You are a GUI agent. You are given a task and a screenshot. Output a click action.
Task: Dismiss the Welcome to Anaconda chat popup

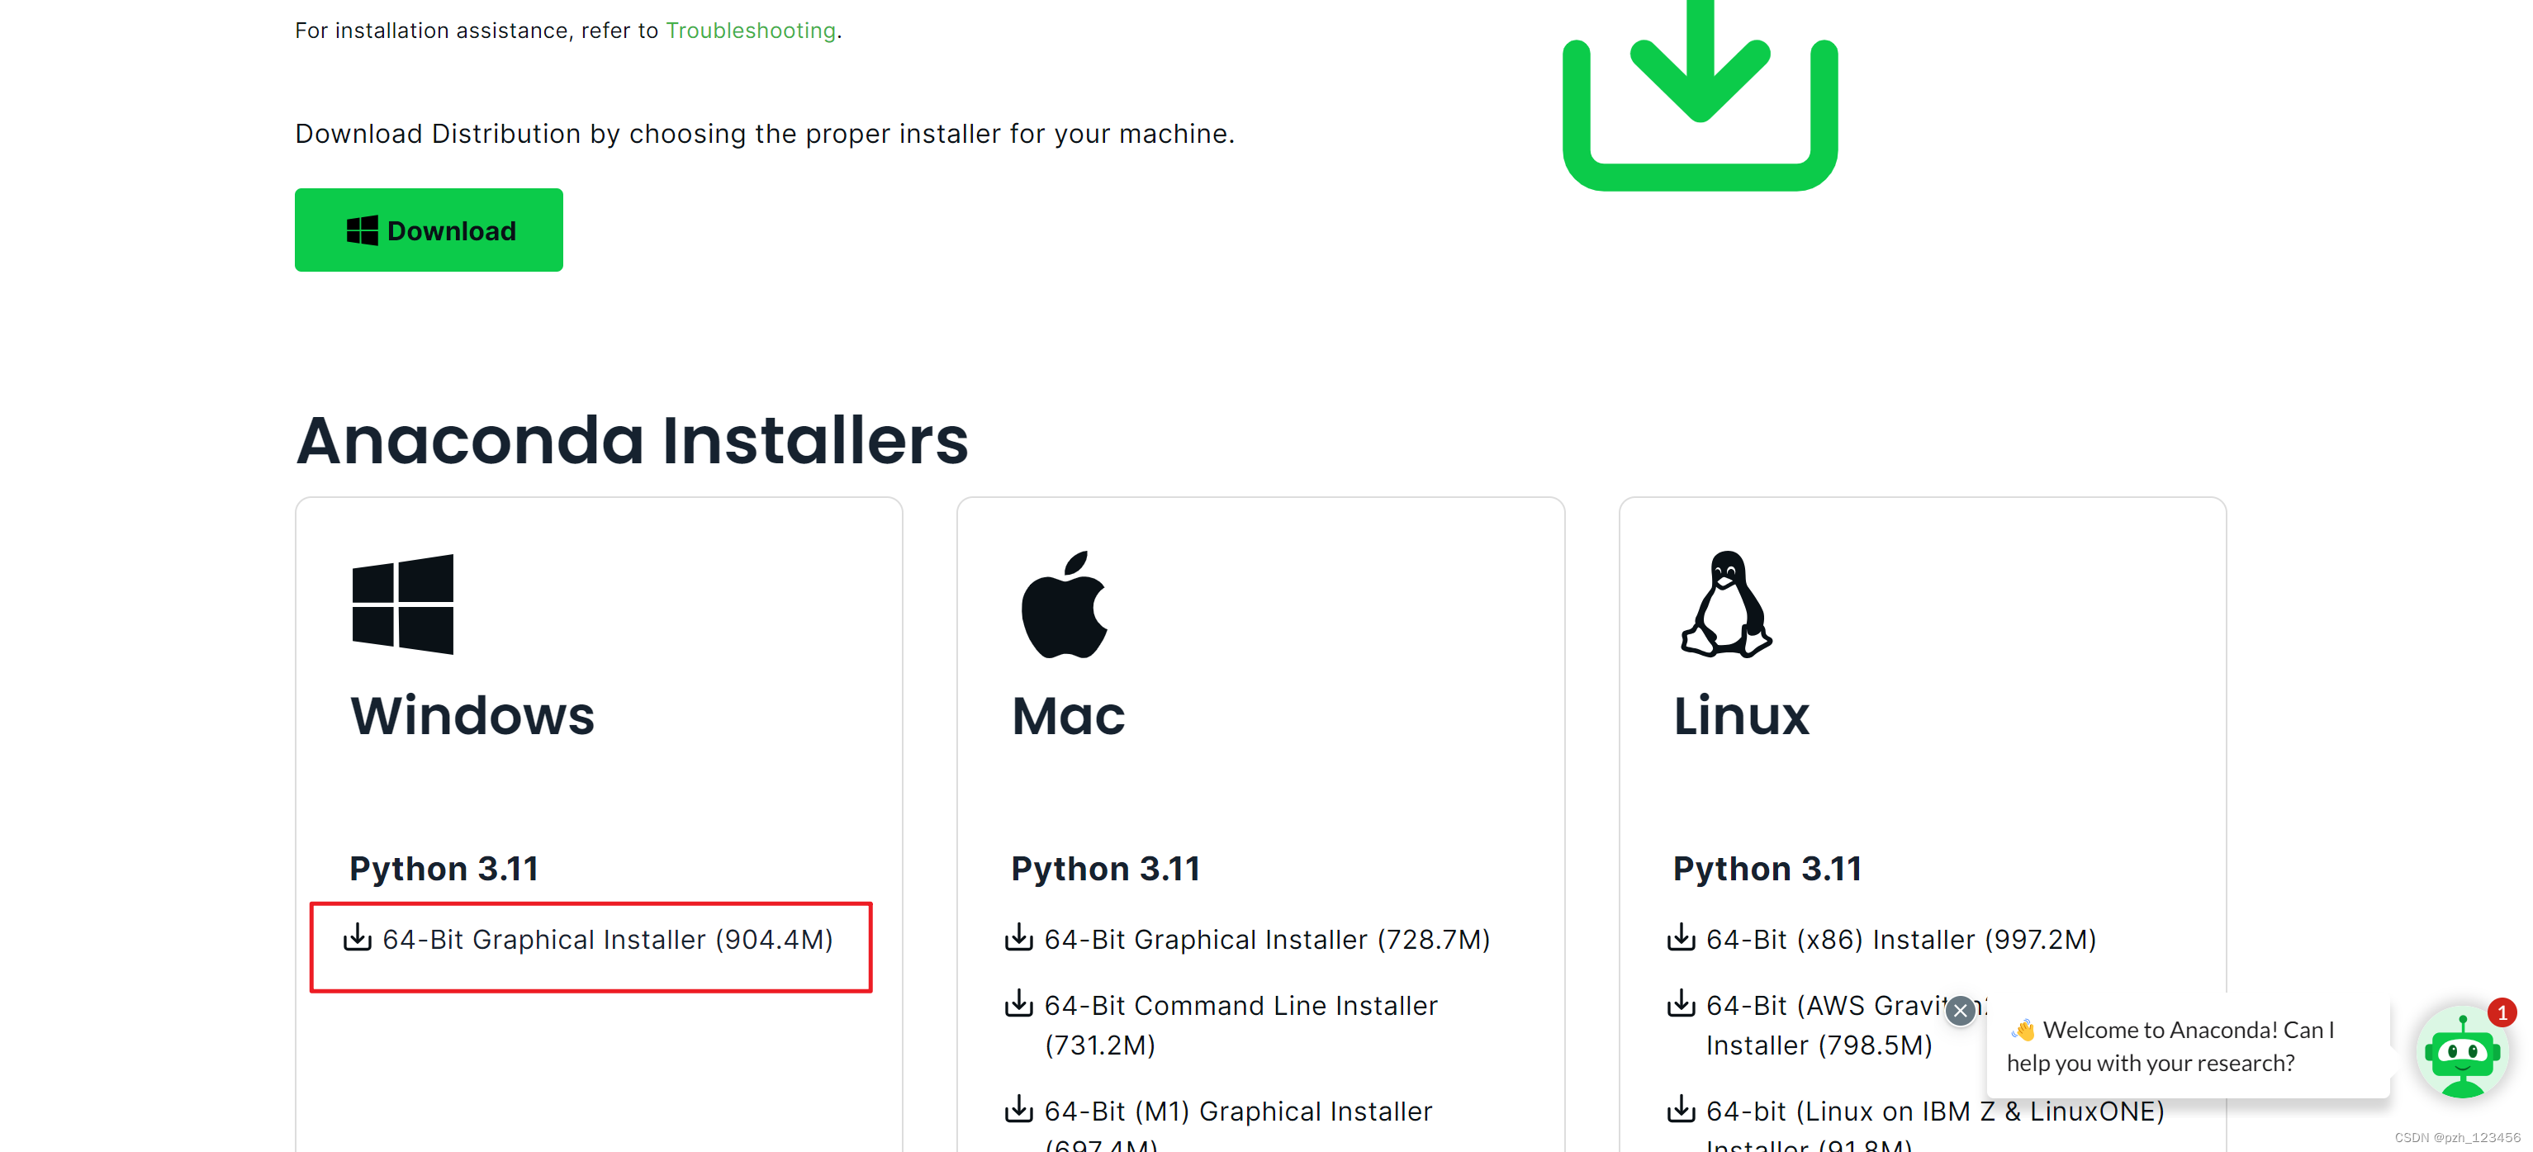pyautogui.click(x=1960, y=1011)
